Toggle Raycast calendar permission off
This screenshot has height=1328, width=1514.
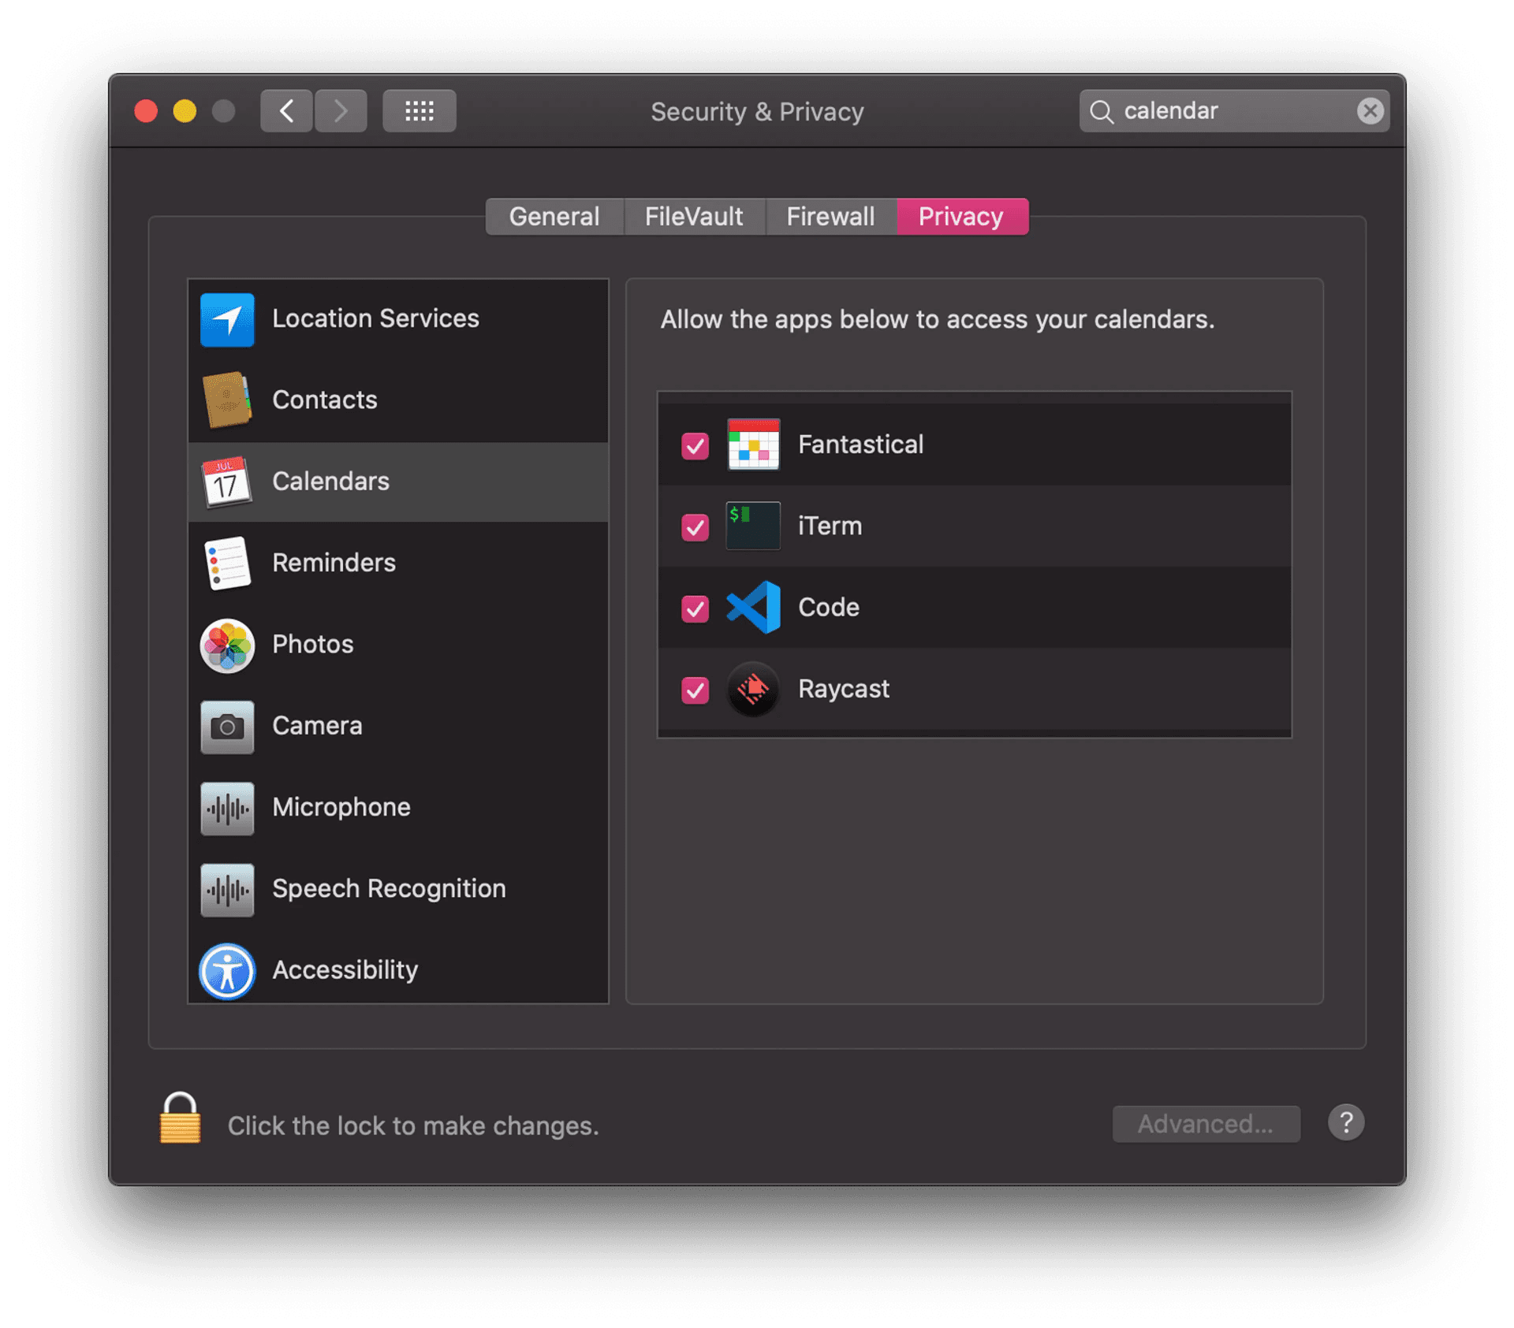click(x=695, y=689)
